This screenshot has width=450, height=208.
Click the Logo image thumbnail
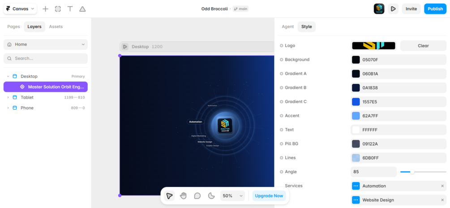(374, 46)
